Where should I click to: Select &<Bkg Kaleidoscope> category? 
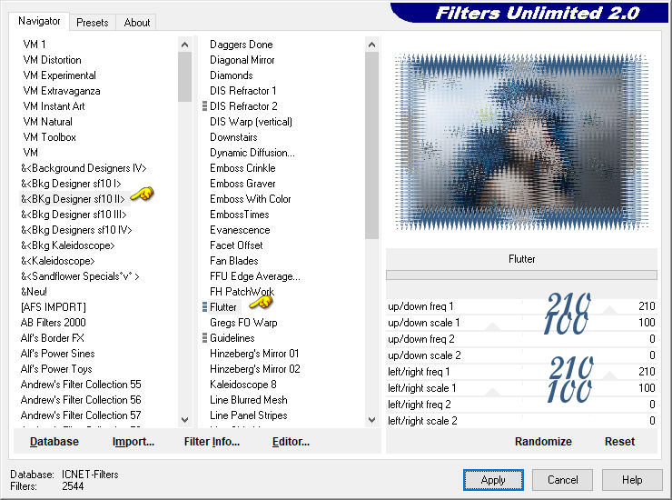tap(68, 245)
